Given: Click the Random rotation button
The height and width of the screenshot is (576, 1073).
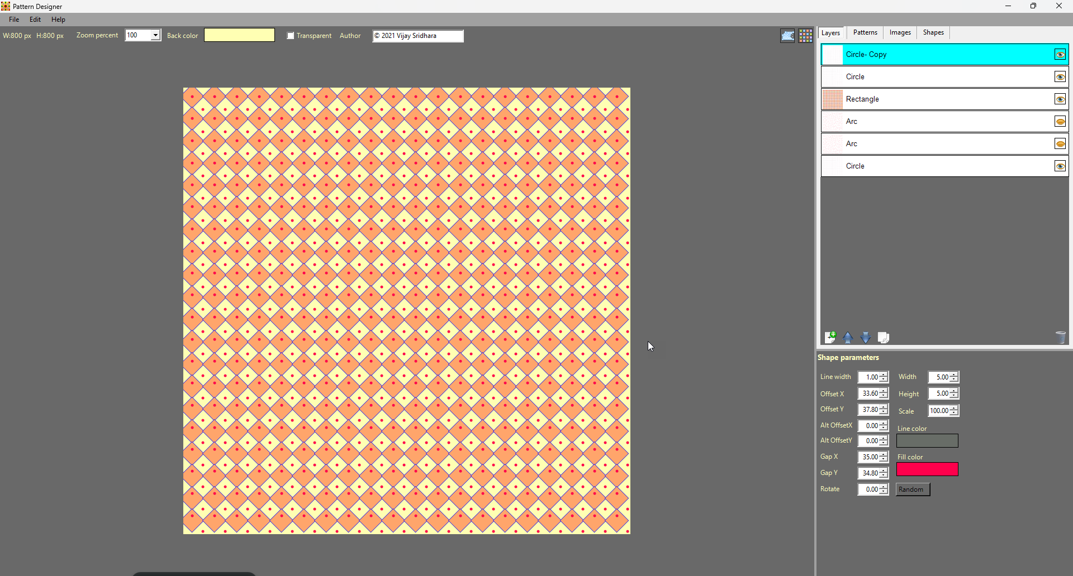Looking at the screenshot, I should coord(912,489).
